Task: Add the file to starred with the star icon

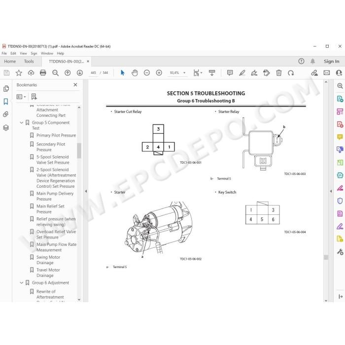Action: pos(19,73)
